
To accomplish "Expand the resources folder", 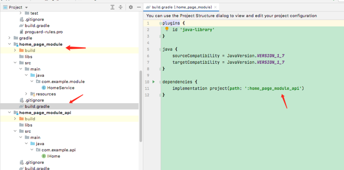I will (26, 94).
